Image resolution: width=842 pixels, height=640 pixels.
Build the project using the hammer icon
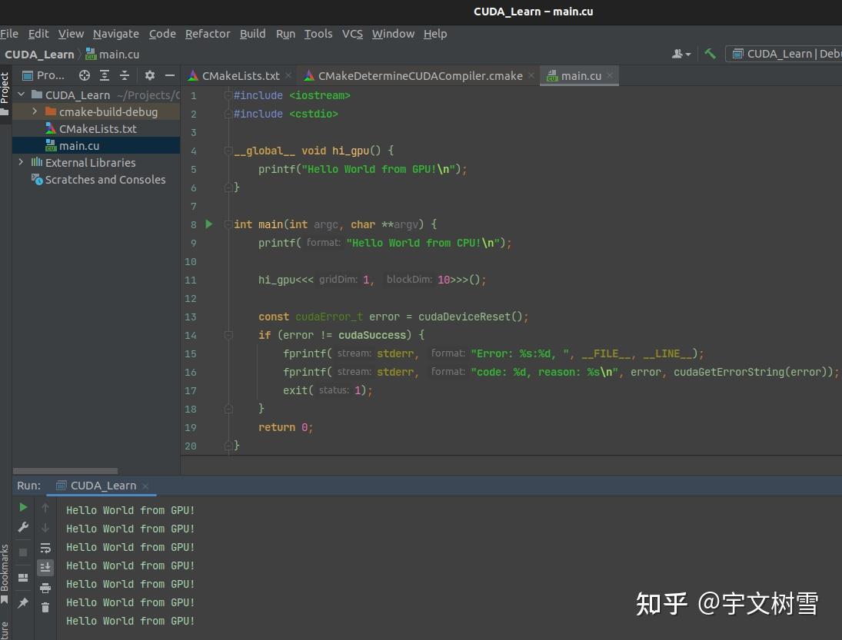click(710, 54)
